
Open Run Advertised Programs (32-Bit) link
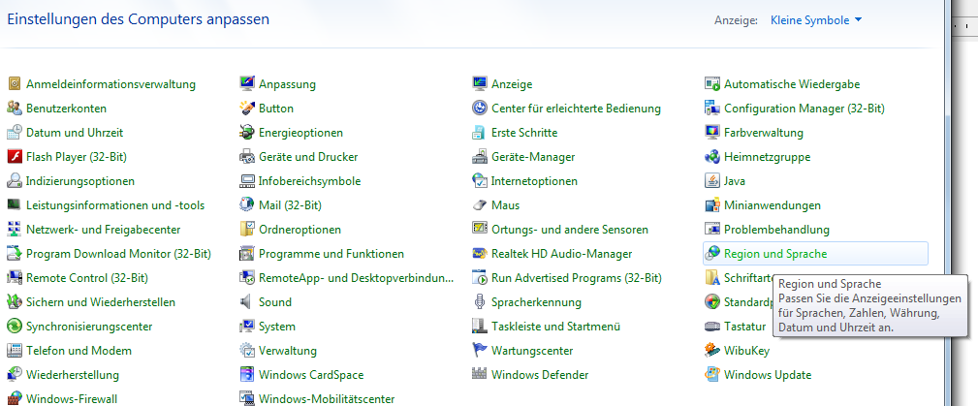pos(577,277)
